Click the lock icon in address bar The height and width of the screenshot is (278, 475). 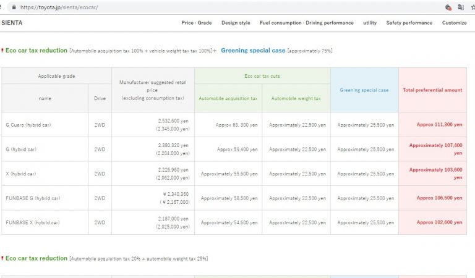pos(14,7)
